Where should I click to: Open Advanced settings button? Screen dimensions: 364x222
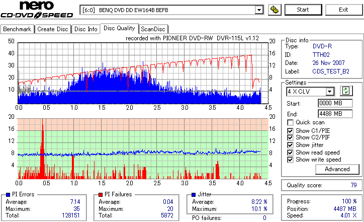(x=337, y=169)
